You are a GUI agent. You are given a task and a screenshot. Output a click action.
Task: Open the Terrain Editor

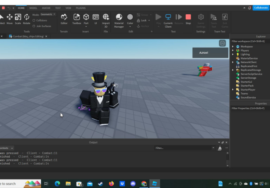coord(64,19)
